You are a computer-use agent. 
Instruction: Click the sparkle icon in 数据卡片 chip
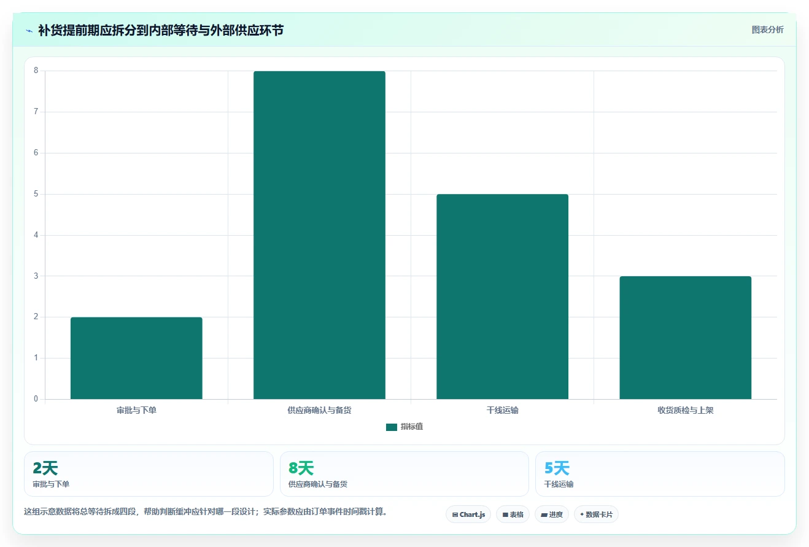pyautogui.click(x=582, y=514)
